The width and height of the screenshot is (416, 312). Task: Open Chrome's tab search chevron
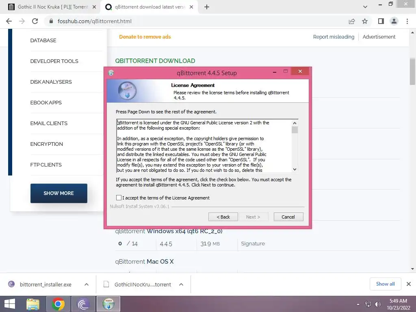pyautogui.click(x=365, y=7)
